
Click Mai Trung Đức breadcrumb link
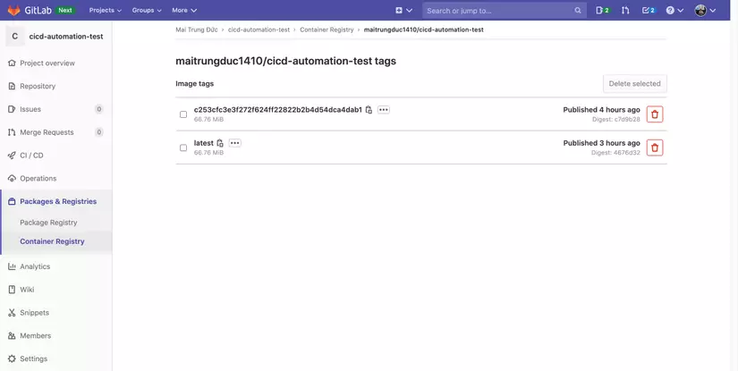[x=197, y=30]
